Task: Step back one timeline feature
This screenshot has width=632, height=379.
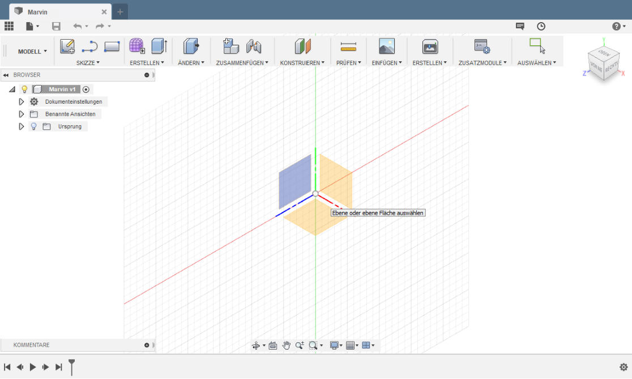Action: [20, 367]
